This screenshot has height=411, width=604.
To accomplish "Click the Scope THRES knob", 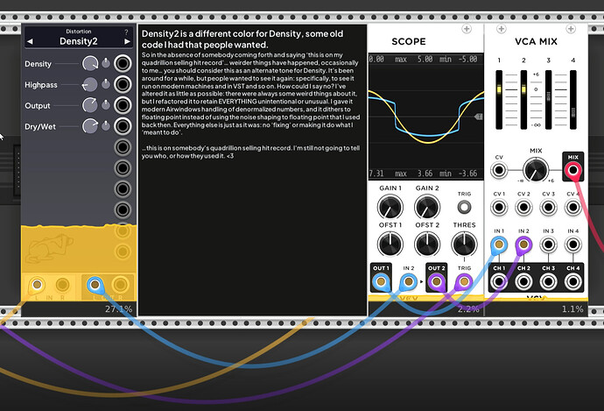I will pyautogui.click(x=464, y=244).
